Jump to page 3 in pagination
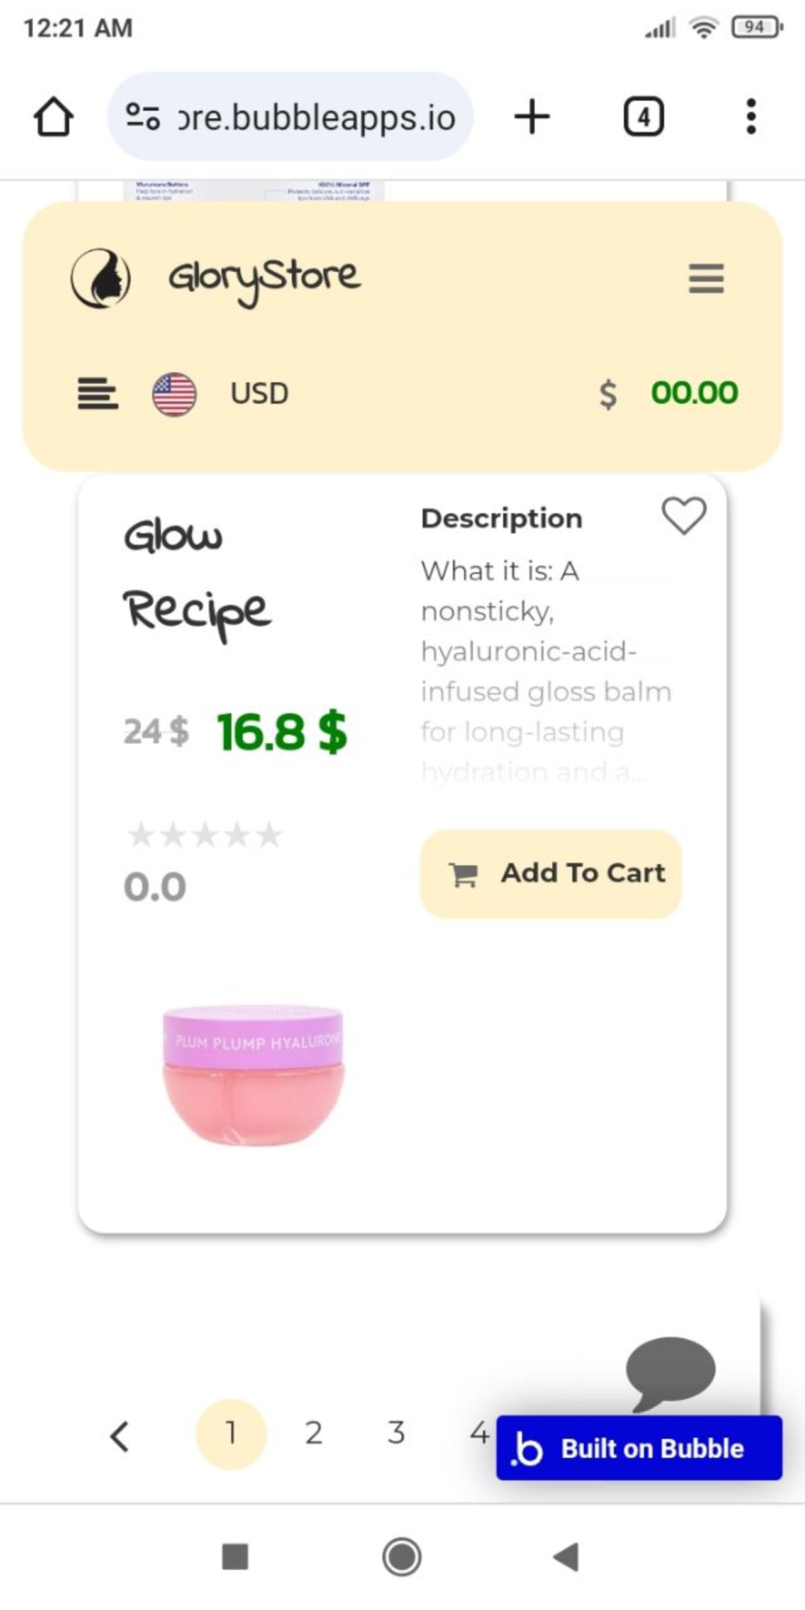This screenshot has height=1610, width=805. [x=396, y=1434]
